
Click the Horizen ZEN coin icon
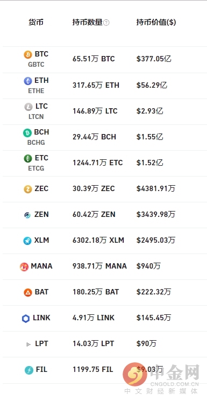tap(27, 215)
